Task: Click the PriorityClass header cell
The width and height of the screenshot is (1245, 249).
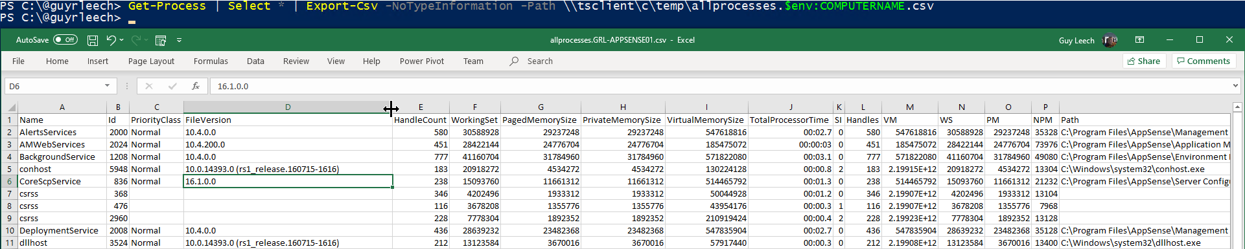Action: point(156,120)
